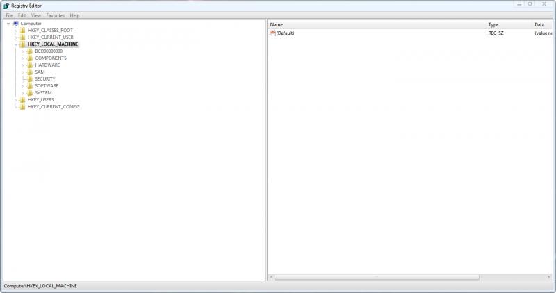The image size is (556, 293).
Task: Click the SAM folder icon
Action: click(x=30, y=72)
